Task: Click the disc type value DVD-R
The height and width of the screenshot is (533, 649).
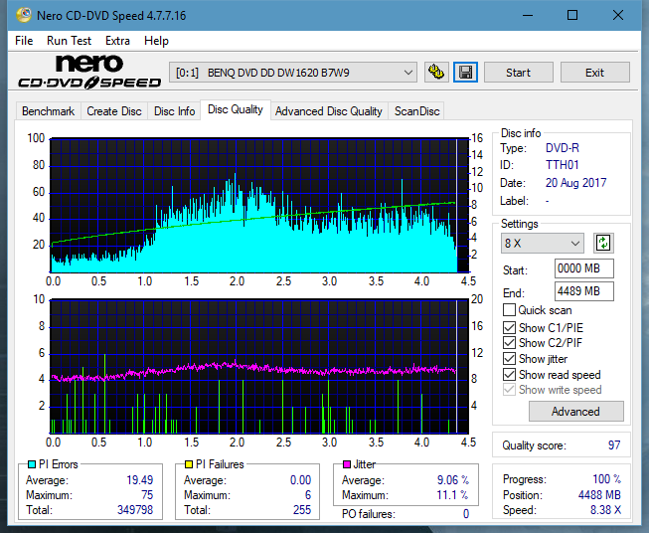Action: pyautogui.click(x=563, y=148)
